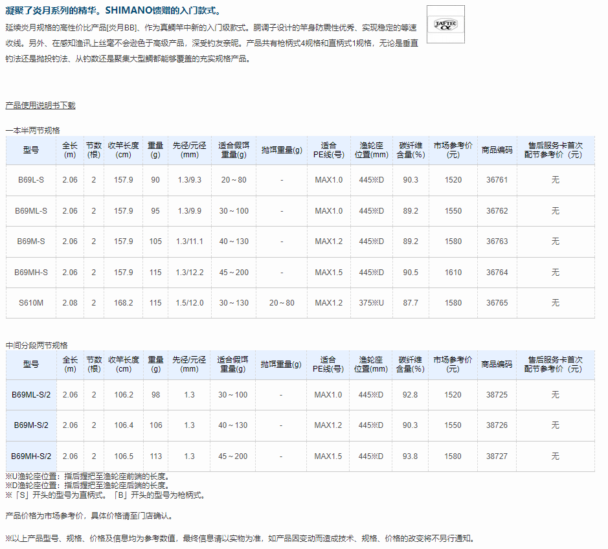Select model cell B69MH-S
Image resolution: width=608 pixels, height=549 pixels.
pyautogui.click(x=31, y=272)
